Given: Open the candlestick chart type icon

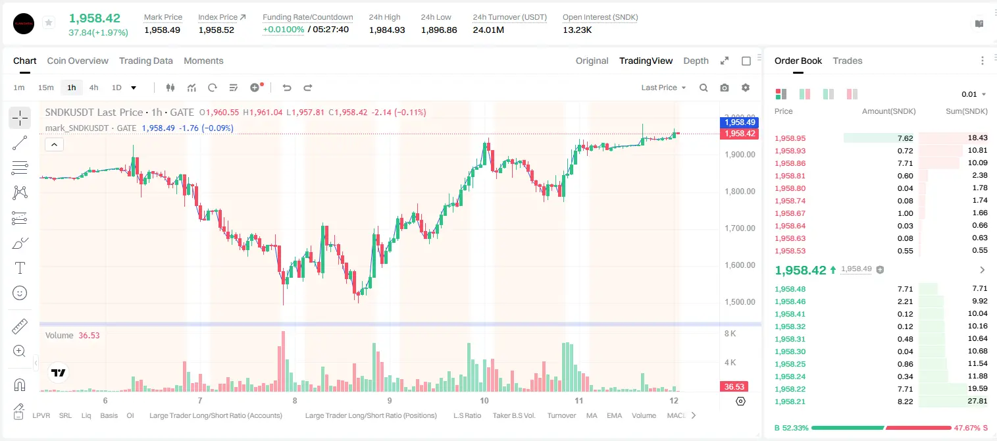Looking at the screenshot, I should tap(170, 88).
